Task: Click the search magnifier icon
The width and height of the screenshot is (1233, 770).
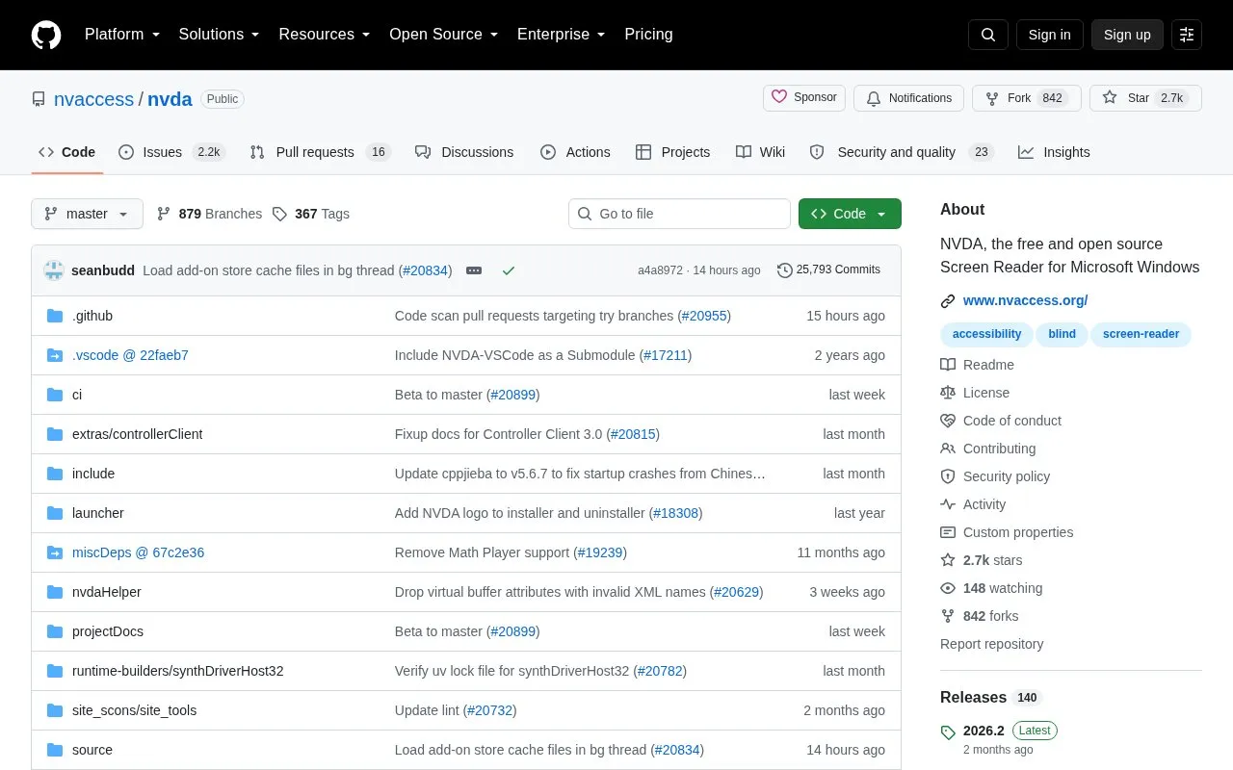Action: 988,35
